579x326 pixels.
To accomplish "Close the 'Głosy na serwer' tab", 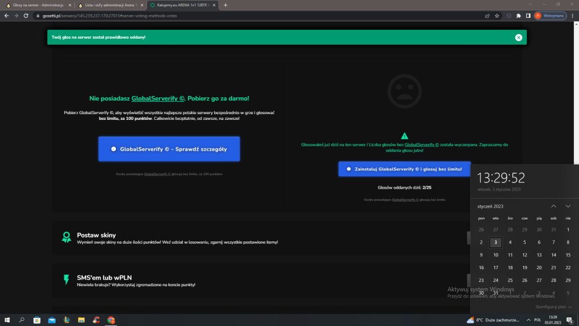I will pyautogui.click(x=70, y=5).
